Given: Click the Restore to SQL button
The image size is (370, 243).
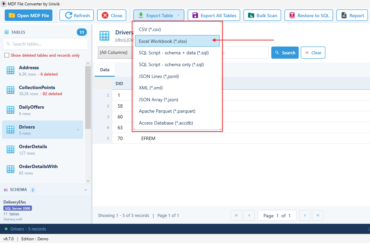Looking at the screenshot, I should pyautogui.click(x=309, y=16).
